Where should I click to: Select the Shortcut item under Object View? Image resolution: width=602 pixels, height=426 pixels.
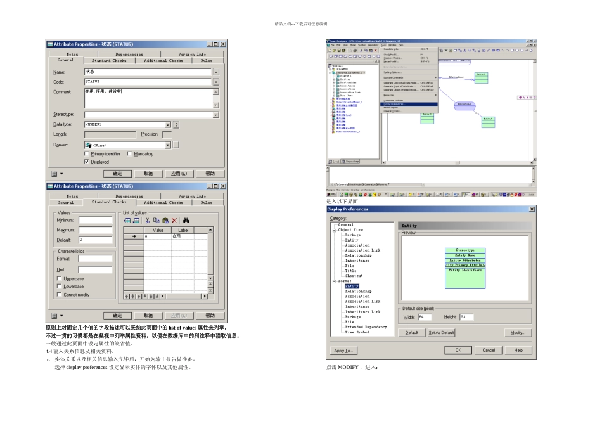[x=354, y=276]
